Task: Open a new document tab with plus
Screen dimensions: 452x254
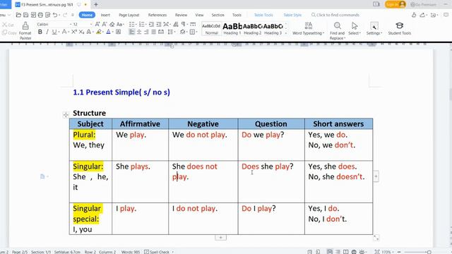Action: tap(96, 5)
